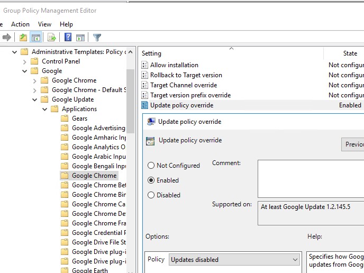The width and height of the screenshot is (364, 273).
Task: Select the Google Chrome Canary tree item
Action: [99, 204]
